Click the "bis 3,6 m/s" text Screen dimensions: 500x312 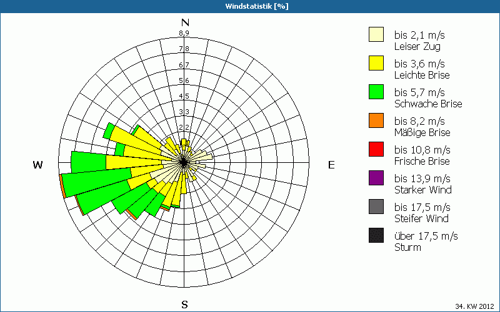pos(419,64)
